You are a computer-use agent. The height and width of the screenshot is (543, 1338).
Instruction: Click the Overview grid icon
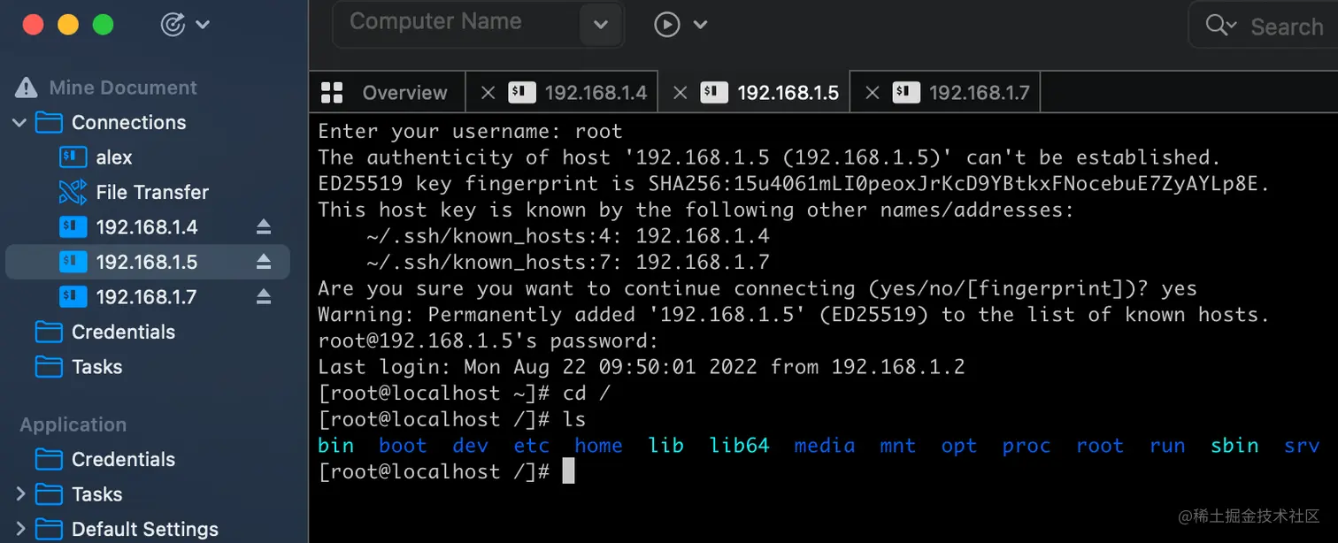coord(332,92)
